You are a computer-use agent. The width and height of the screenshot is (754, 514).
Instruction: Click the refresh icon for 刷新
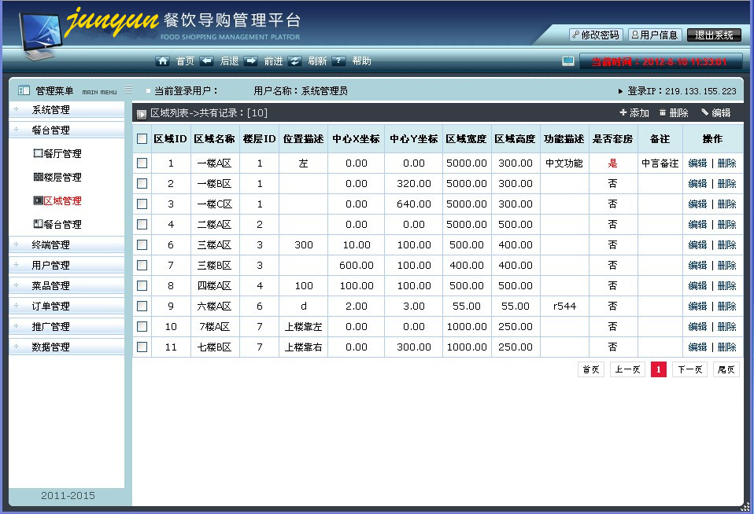(295, 61)
